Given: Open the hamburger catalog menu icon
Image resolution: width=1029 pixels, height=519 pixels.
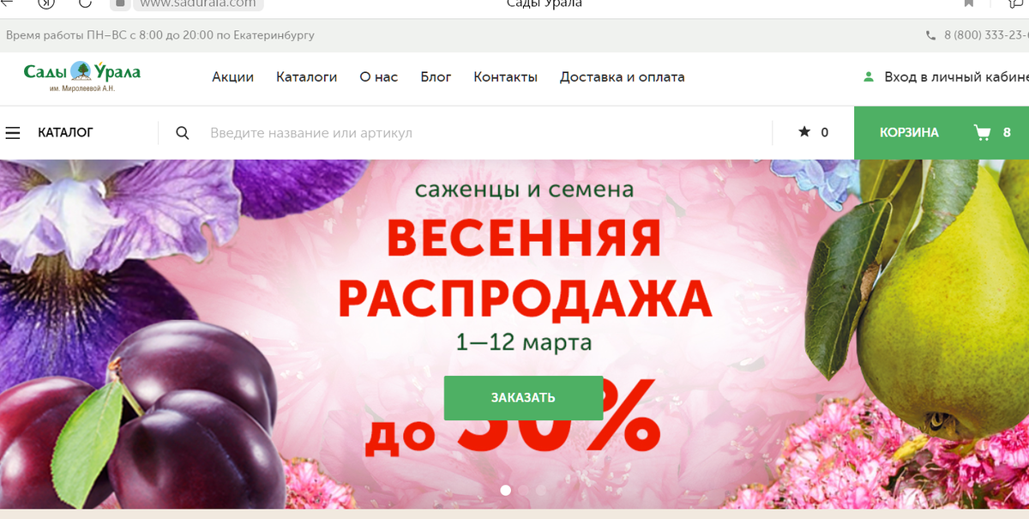Looking at the screenshot, I should click(x=12, y=133).
